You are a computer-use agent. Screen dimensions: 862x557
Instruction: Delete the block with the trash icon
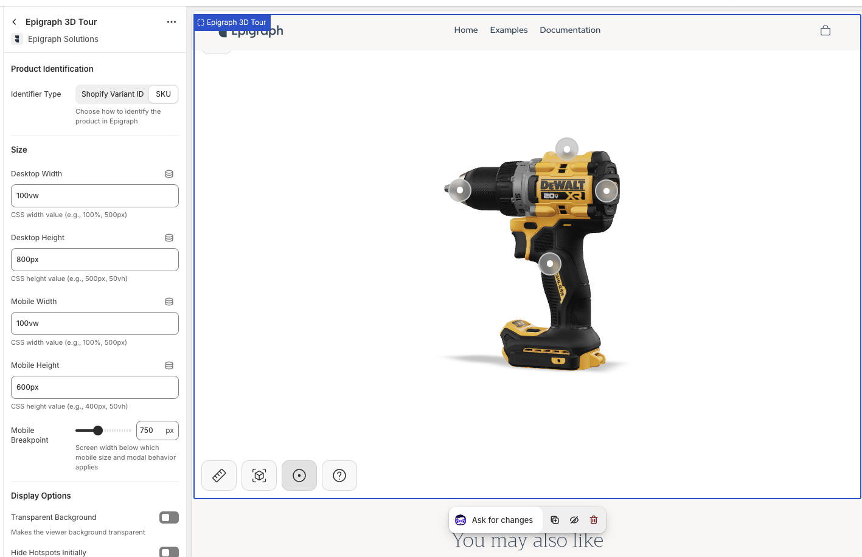[593, 520]
